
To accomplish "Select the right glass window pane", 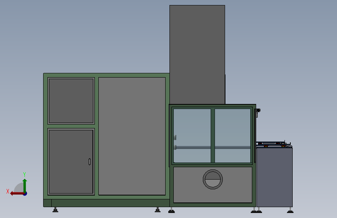I will (233, 136).
